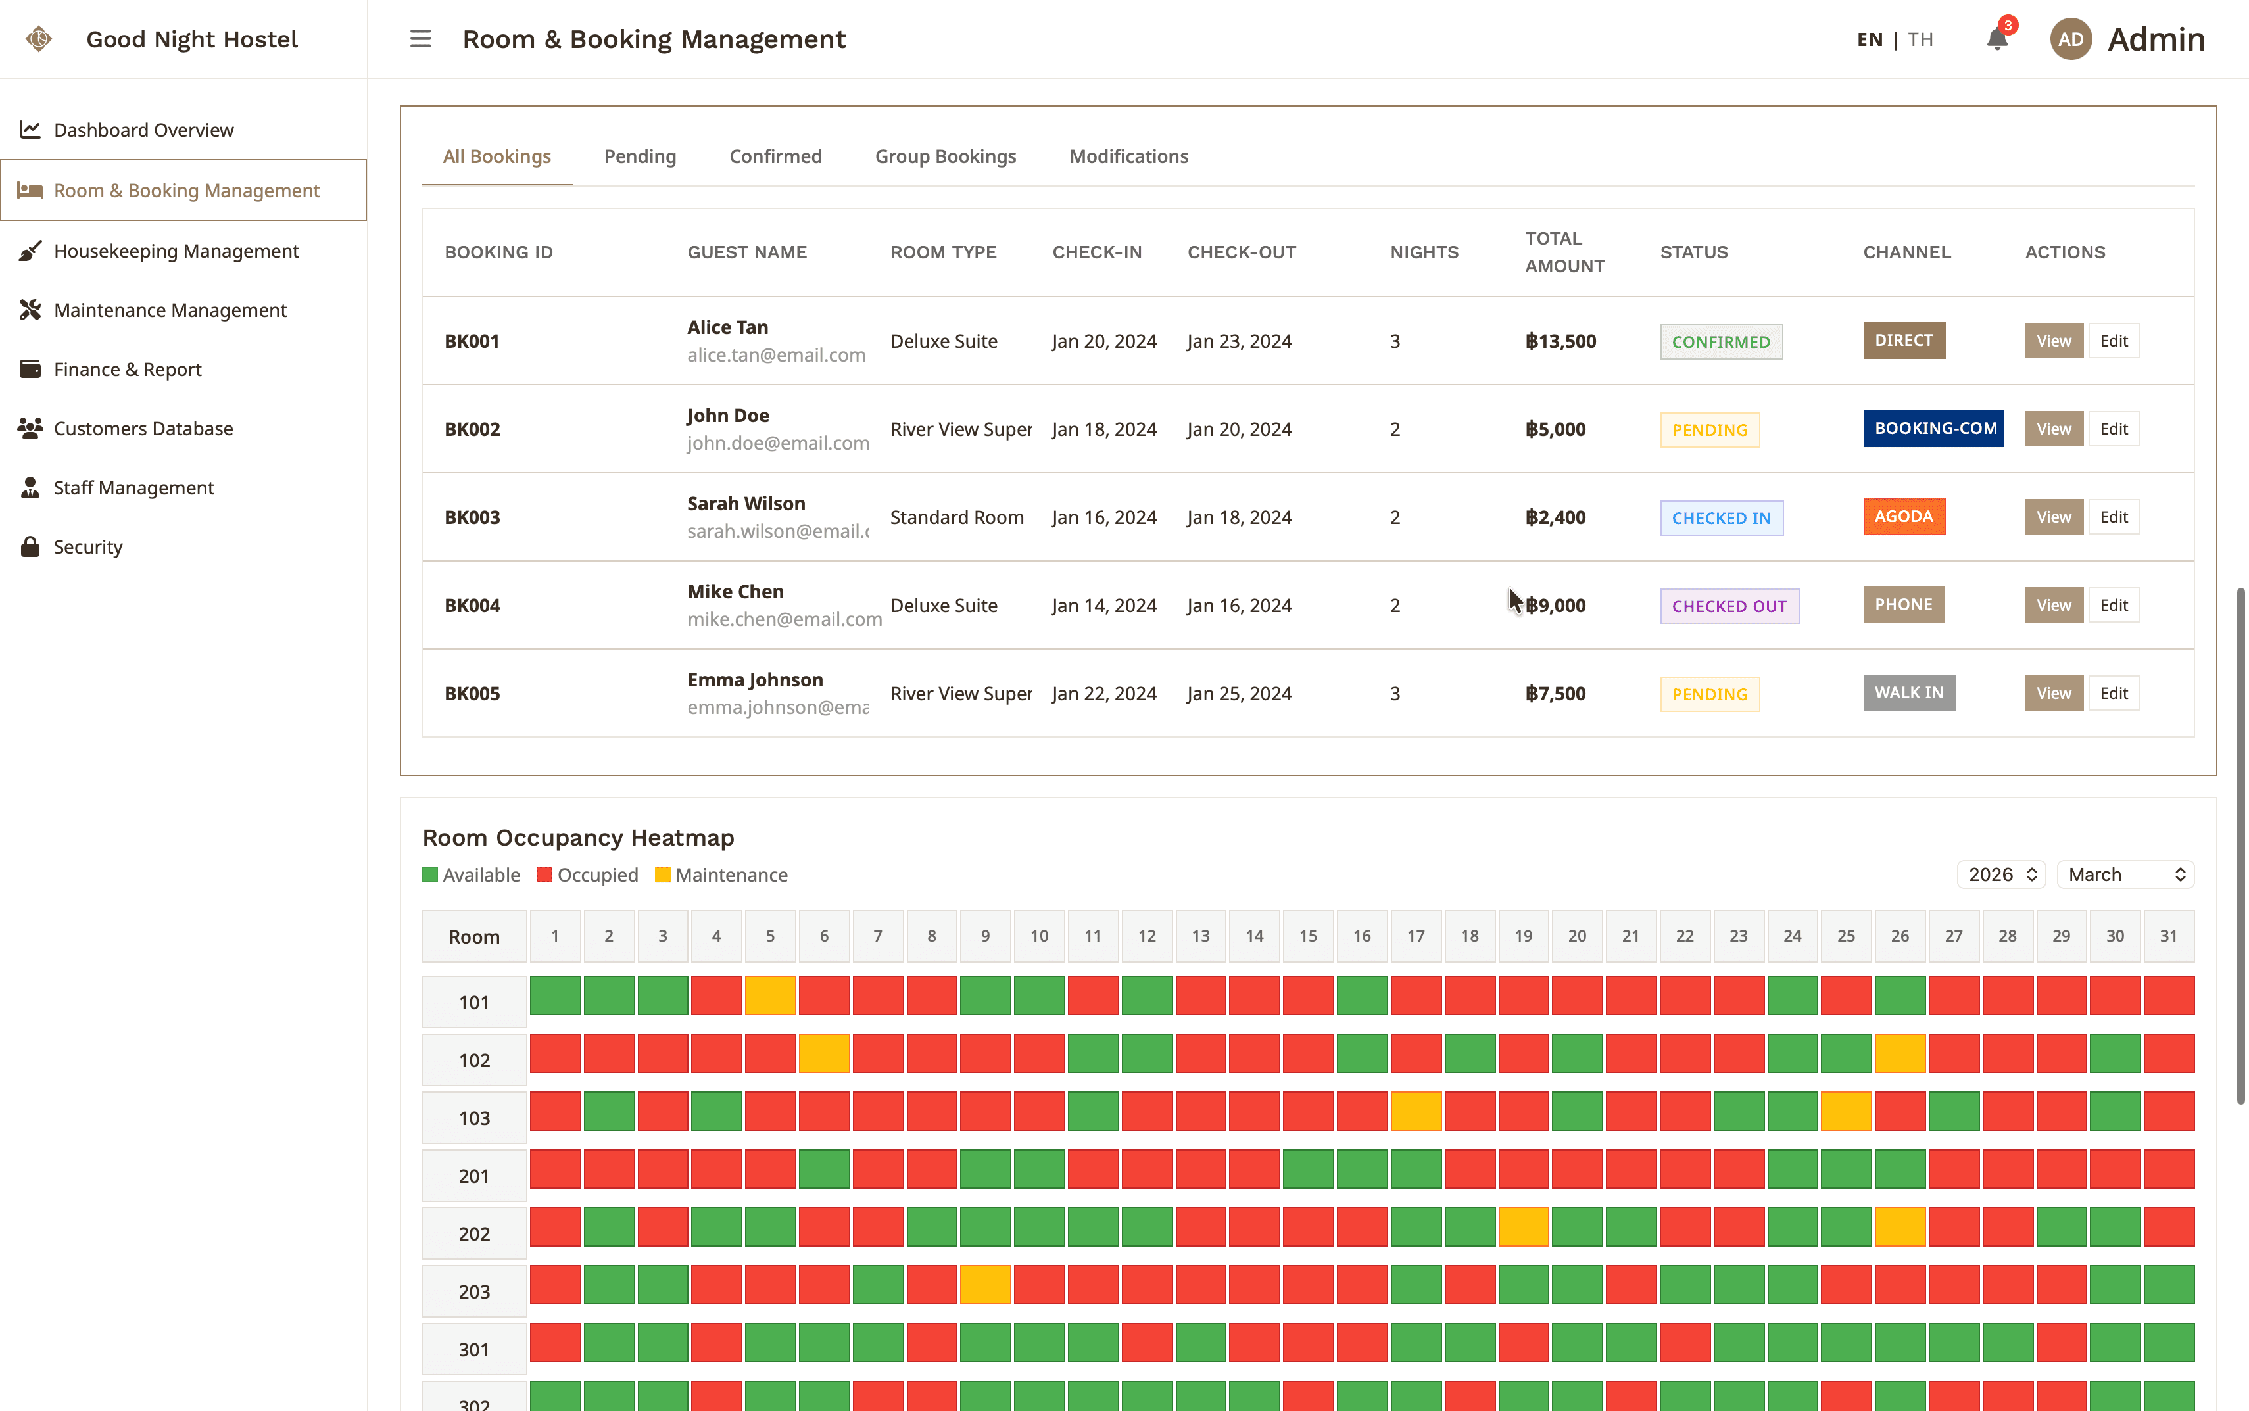
Task: Open the 2026 year dropdown
Action: (2001, 874)
